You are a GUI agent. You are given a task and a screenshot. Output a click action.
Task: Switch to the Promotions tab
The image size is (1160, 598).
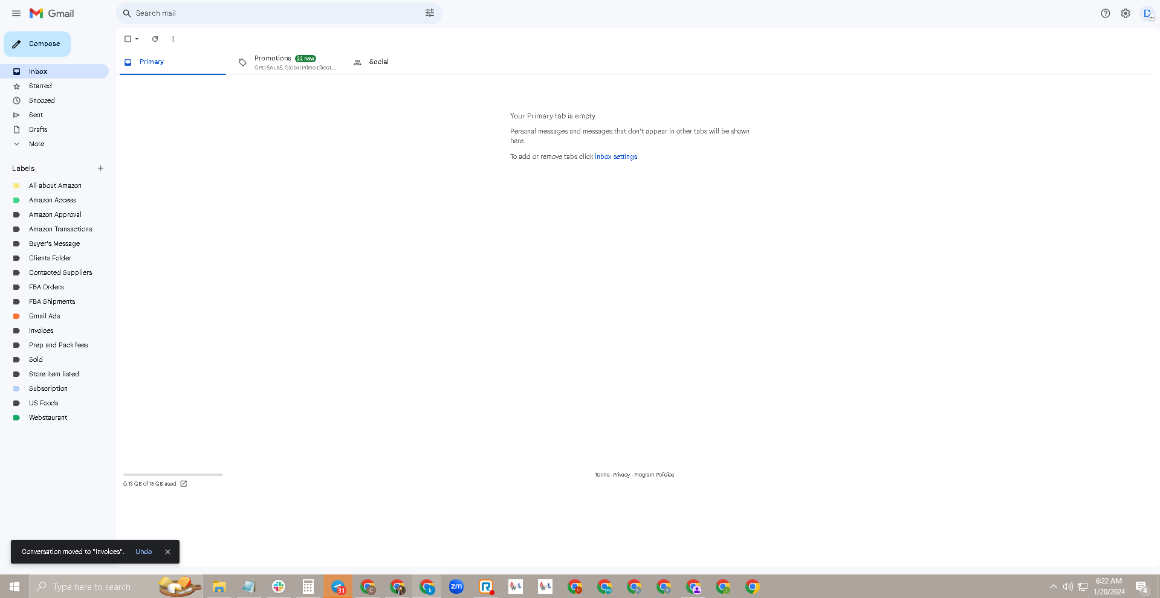click(288, 62)
